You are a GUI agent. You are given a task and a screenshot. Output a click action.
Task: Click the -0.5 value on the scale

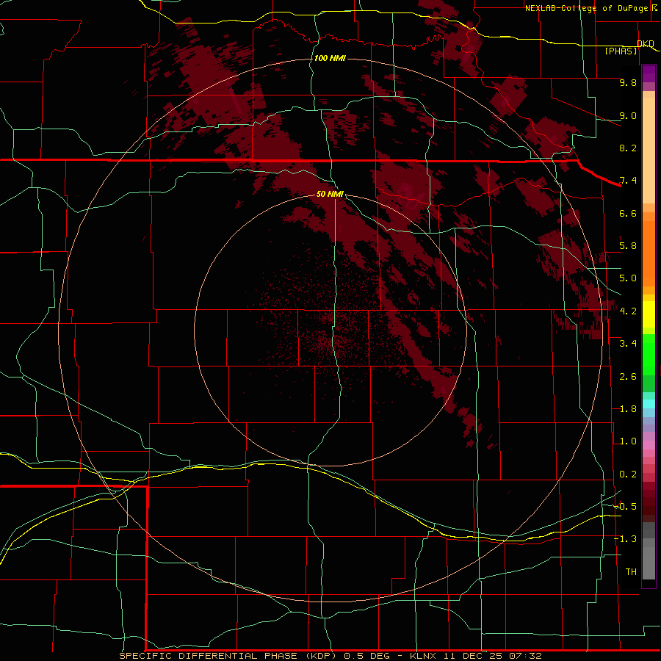(x=626, y=507)
